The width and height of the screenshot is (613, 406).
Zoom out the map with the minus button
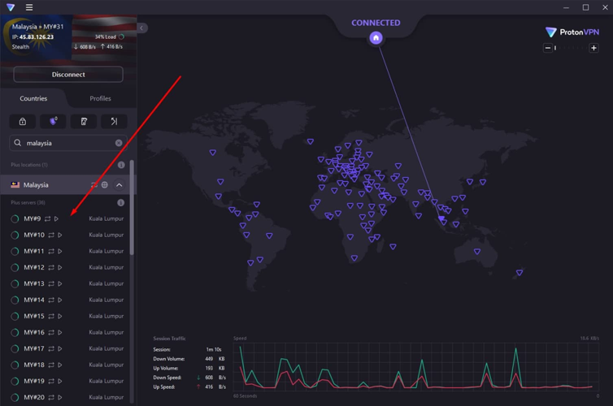(548, 48)
